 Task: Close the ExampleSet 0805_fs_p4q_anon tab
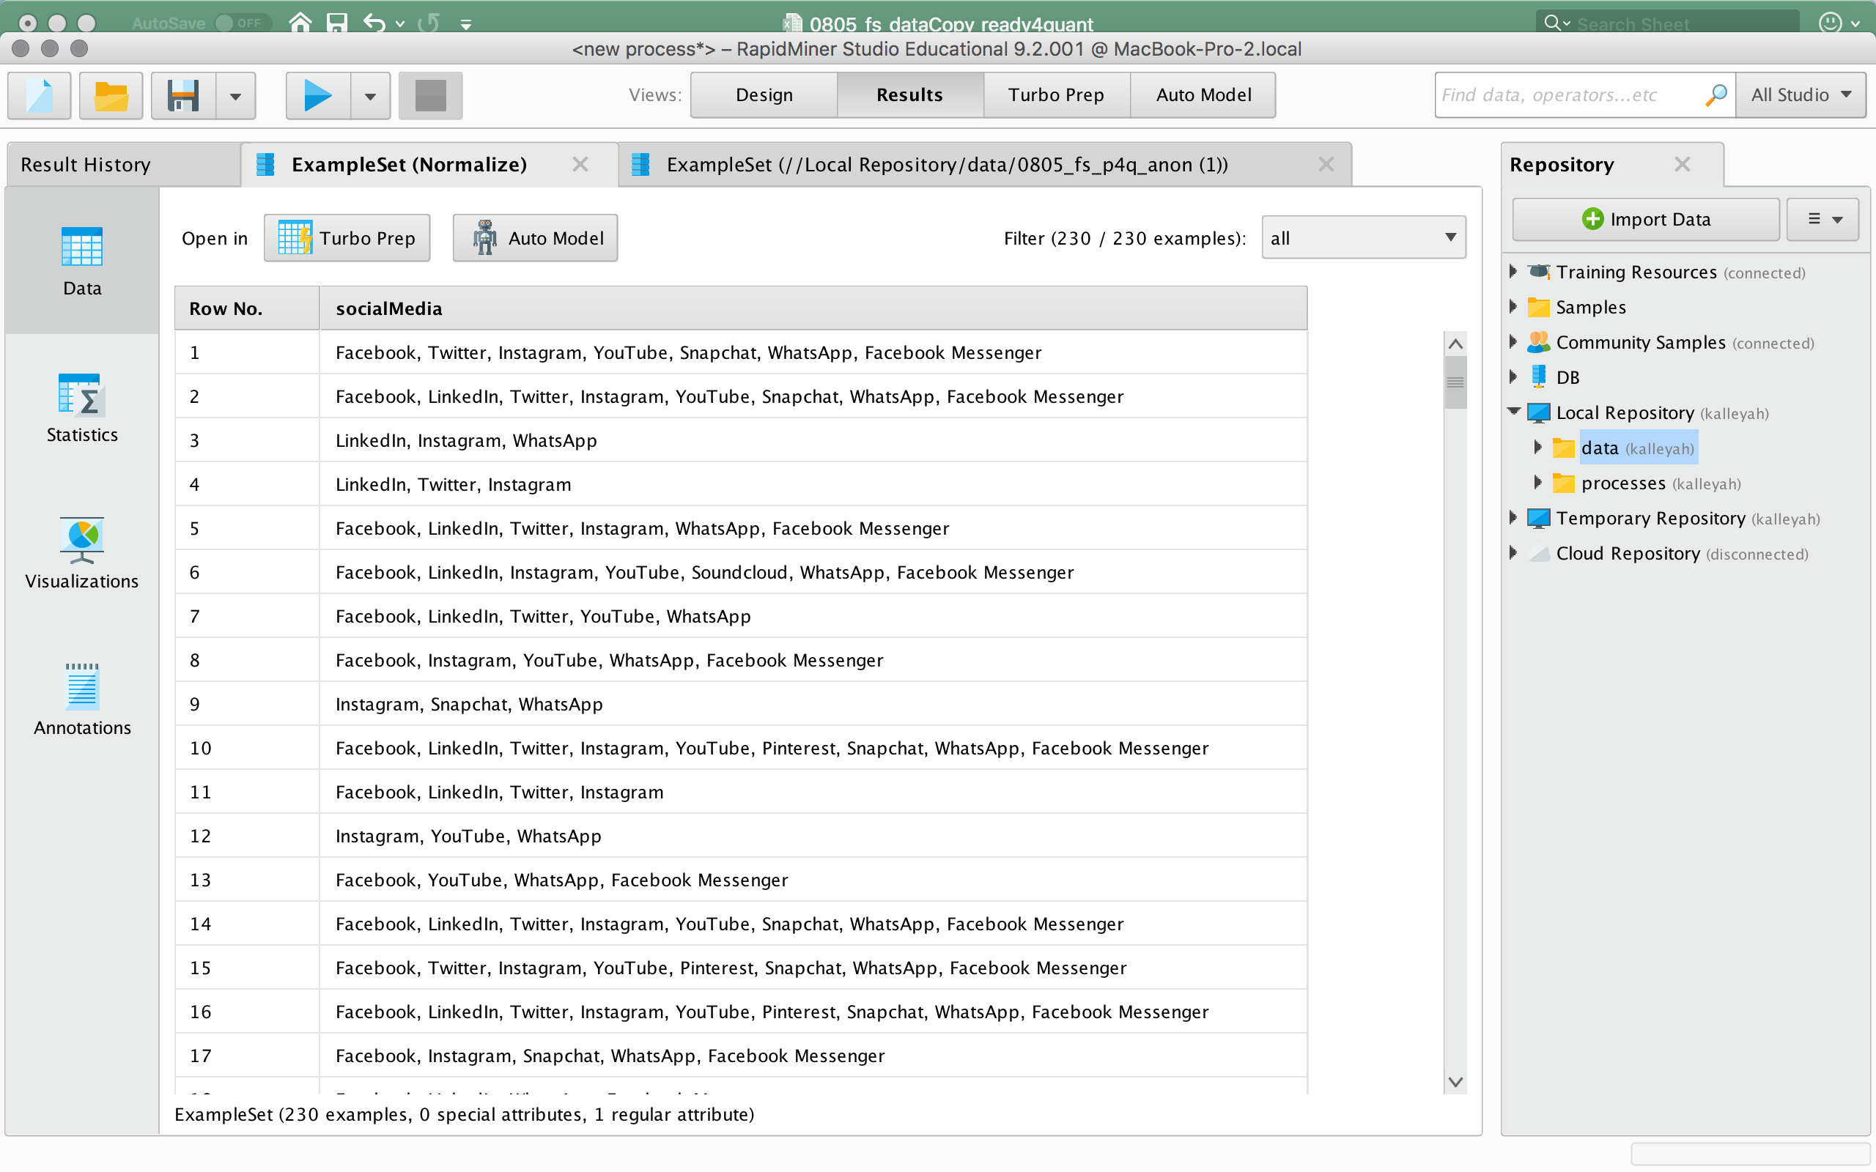click(1326, 164)
